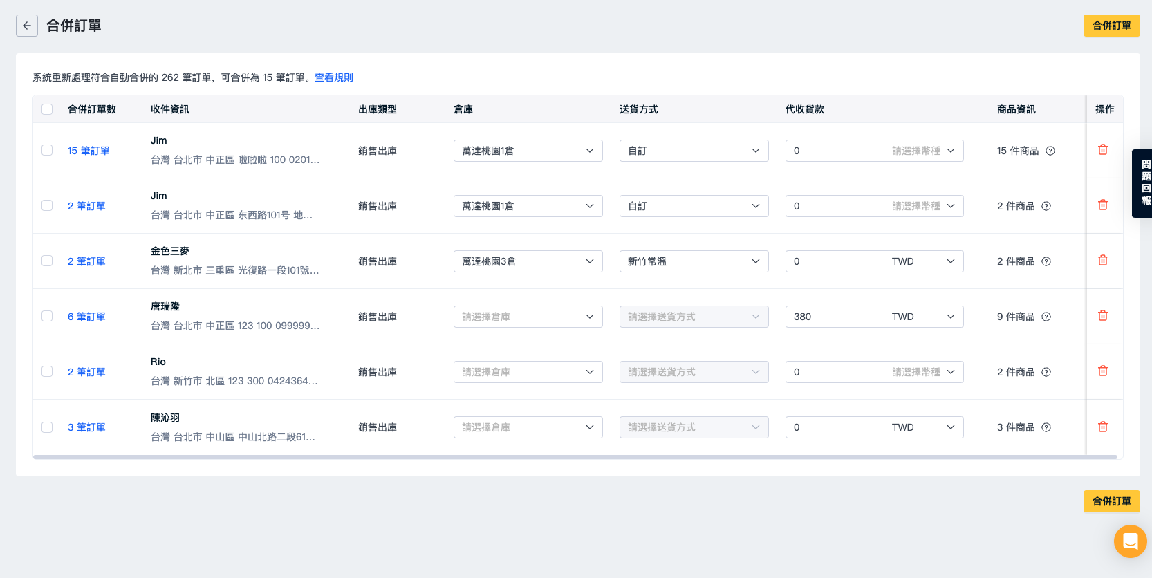
Task: Open the orange chat support bubble
Action: point(1130,541)
